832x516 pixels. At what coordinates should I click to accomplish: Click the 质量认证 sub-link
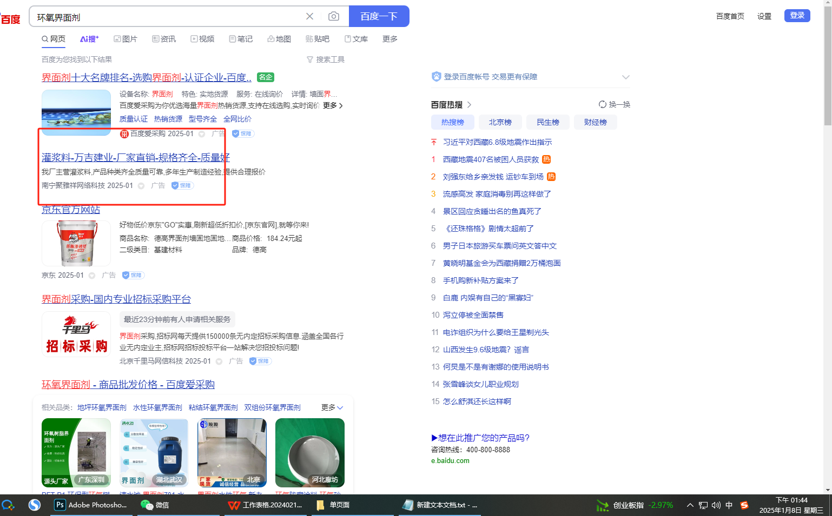pyautogui.click(x=134, y=119)
